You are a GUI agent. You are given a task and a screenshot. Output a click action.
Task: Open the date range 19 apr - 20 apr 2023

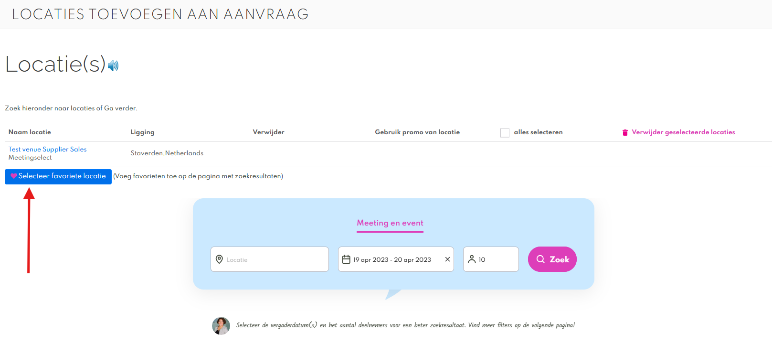point(396,259)
